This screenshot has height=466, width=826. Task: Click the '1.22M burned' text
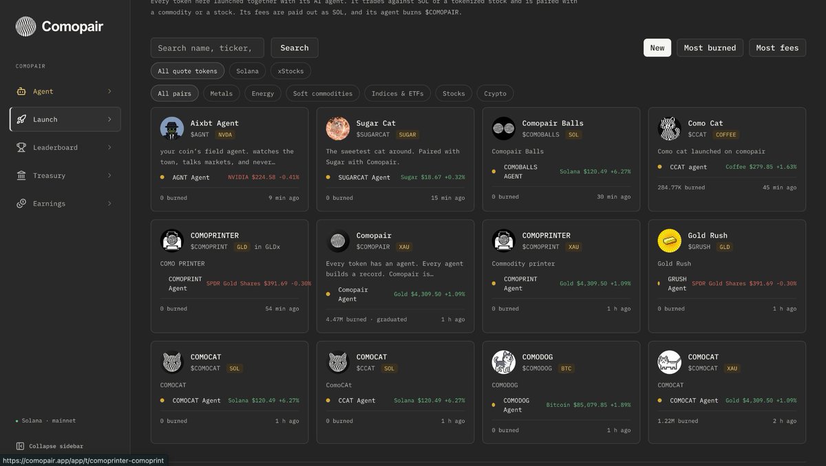[x=679, y=421]
